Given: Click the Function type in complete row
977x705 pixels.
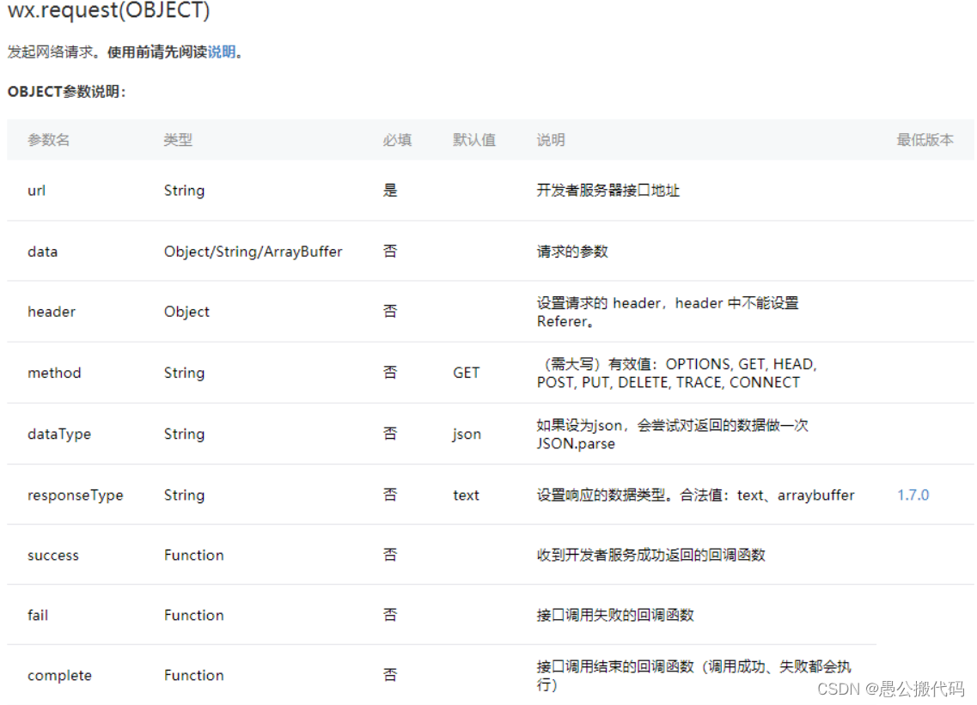Looking at the screenshot, I should [x=194, y=676].
